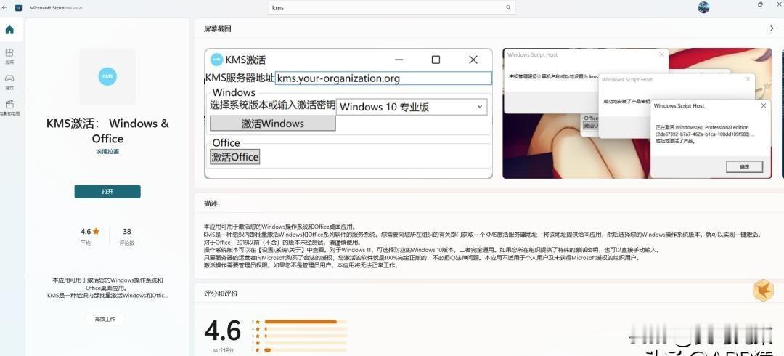Click the 2-star rating distribution bar
Viewport: 784px width, 356px height.
[306, 343]
